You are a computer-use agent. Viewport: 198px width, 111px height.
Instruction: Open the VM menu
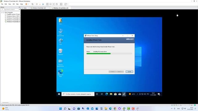[14, 4]
